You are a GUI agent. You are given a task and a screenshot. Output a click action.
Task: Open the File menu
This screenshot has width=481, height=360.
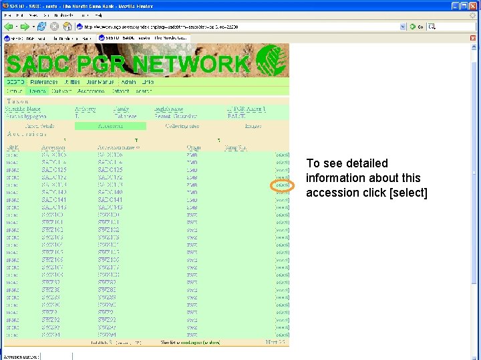pyautogui.click(x=8, y=15)
